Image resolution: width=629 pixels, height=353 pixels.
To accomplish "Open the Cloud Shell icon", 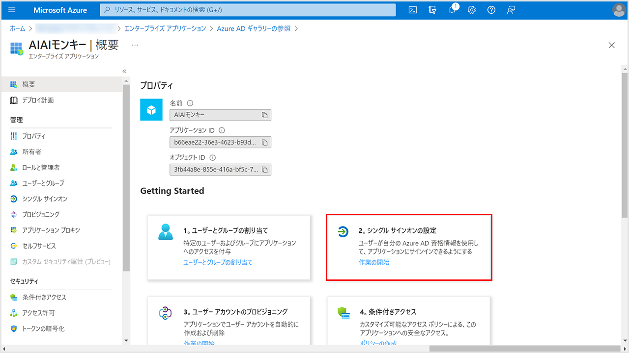I will pyautogui.click(x=413, y=10).
